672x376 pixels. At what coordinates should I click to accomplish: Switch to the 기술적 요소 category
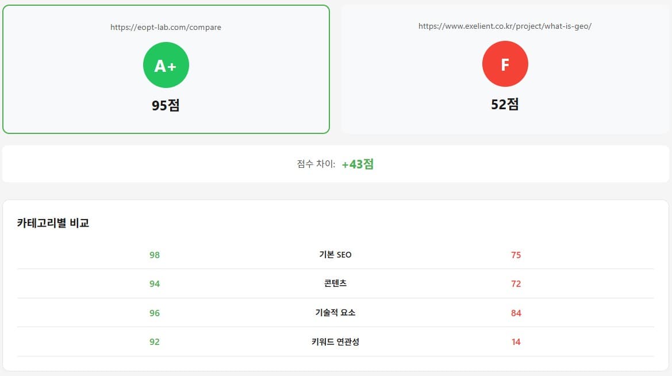(335, 313)
